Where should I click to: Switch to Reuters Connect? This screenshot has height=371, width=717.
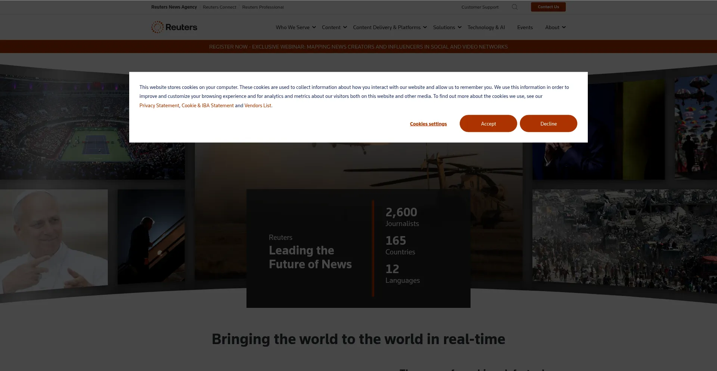pyautogui.click(x=220, y=7)
